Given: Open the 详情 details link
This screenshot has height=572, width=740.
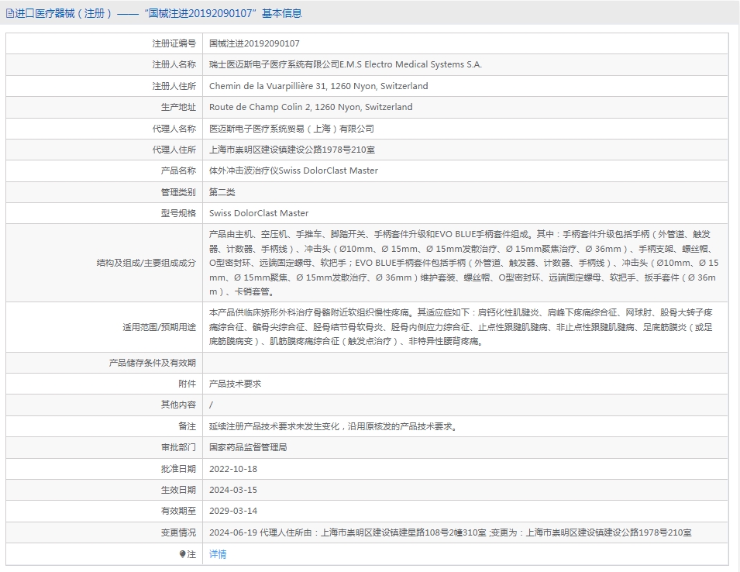Looking at the screenshot, I should pyautogui.click(x=218, y=554).
